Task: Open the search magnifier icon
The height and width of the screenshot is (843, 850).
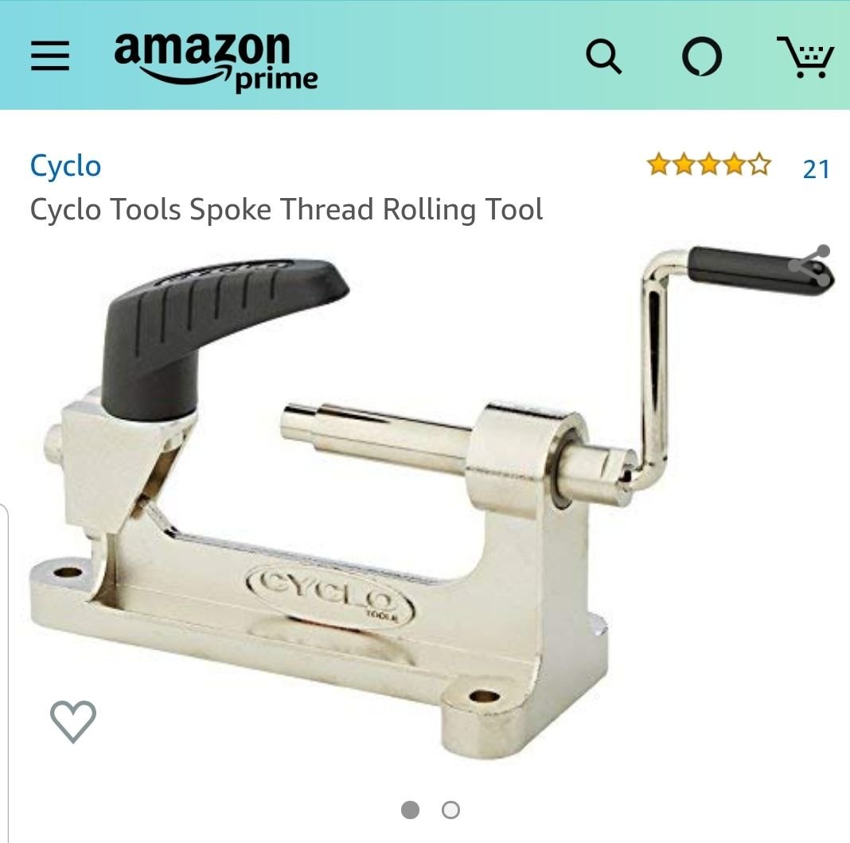Action: pos(603,56)
